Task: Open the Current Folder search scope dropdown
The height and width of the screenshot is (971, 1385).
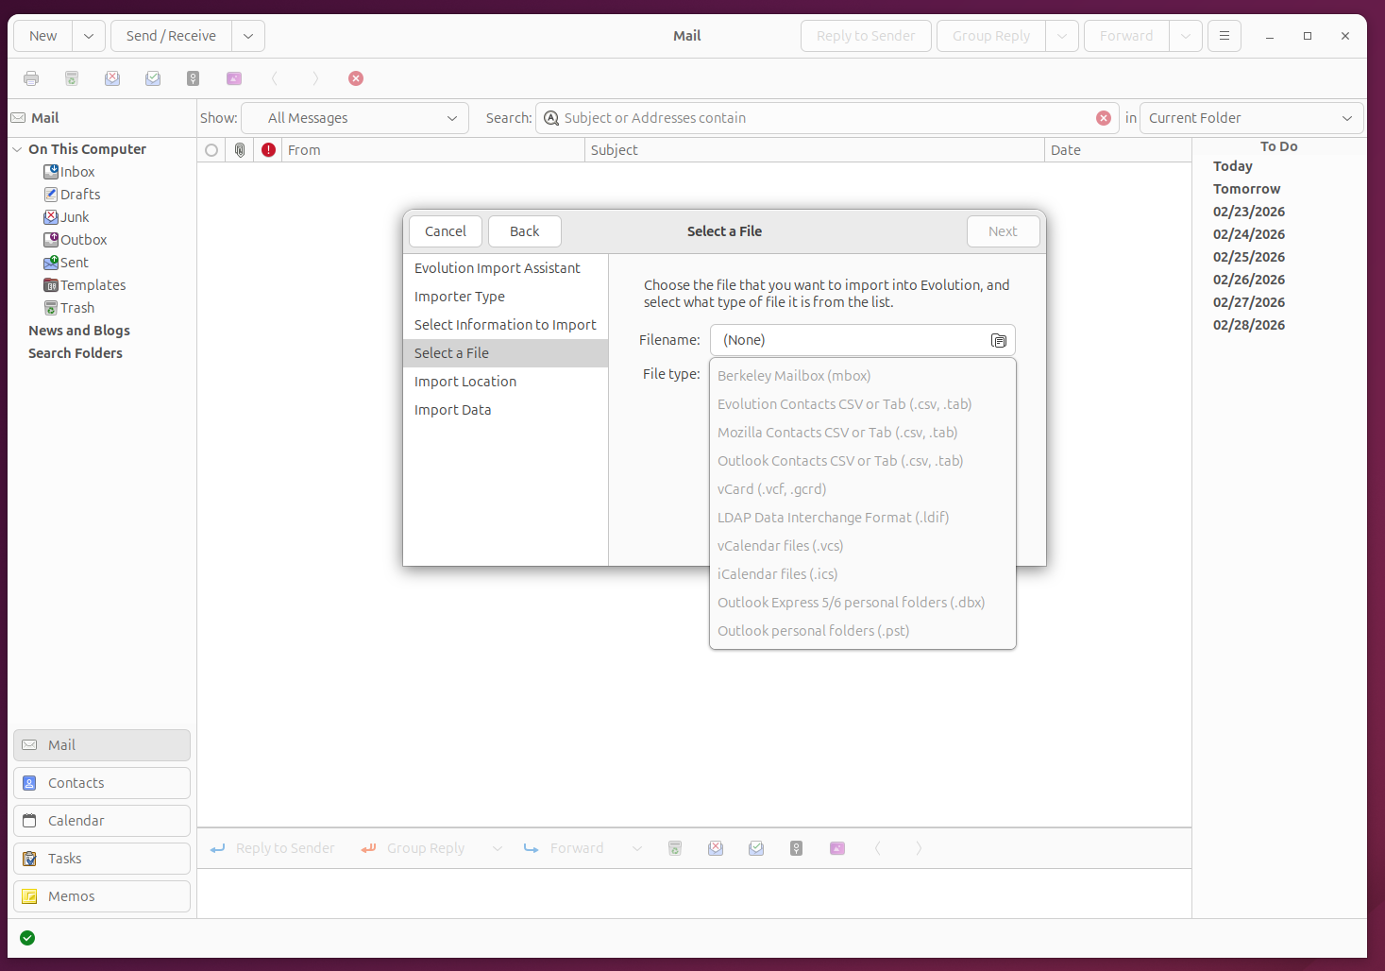Action: [x=1252, y=118]
